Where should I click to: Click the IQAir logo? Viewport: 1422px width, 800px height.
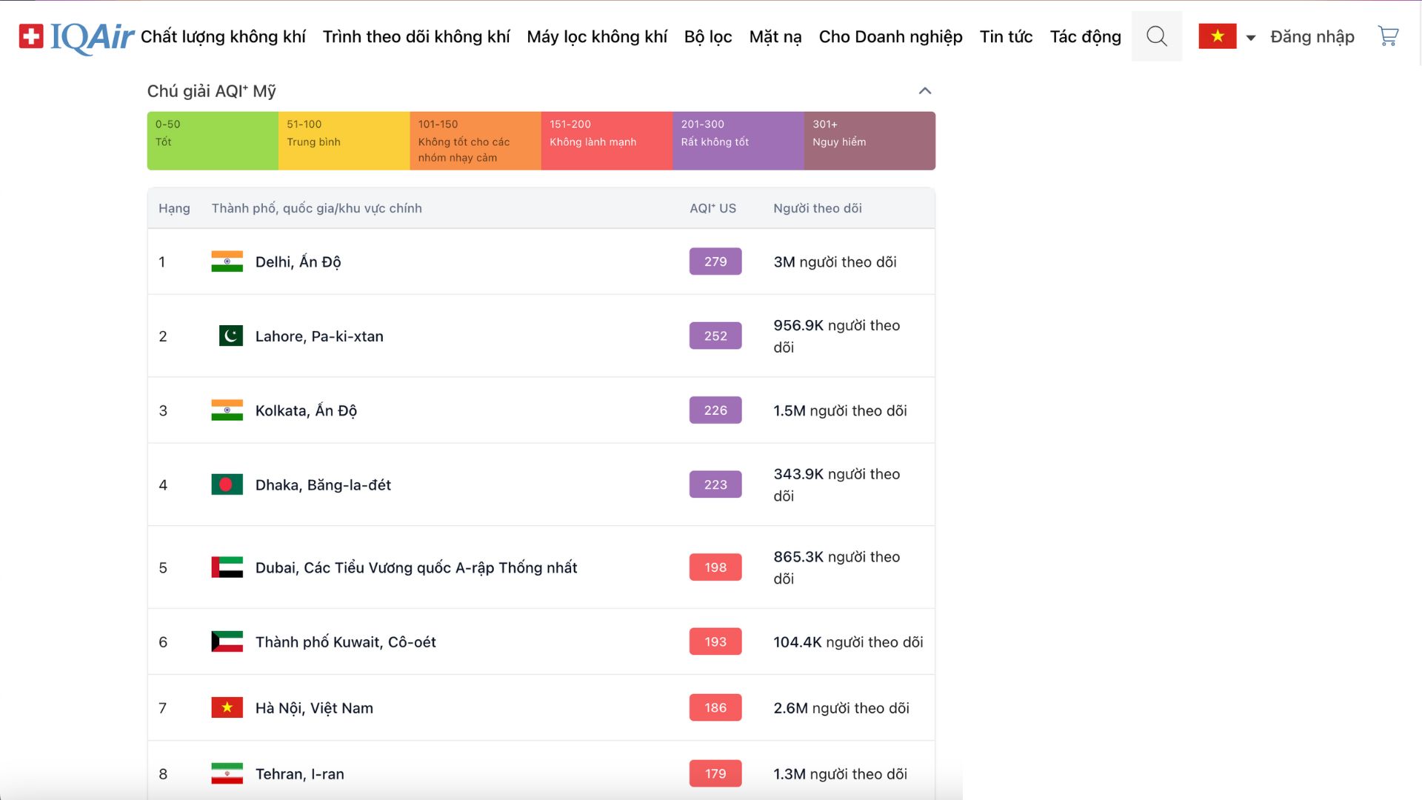[x=76, y=37]
